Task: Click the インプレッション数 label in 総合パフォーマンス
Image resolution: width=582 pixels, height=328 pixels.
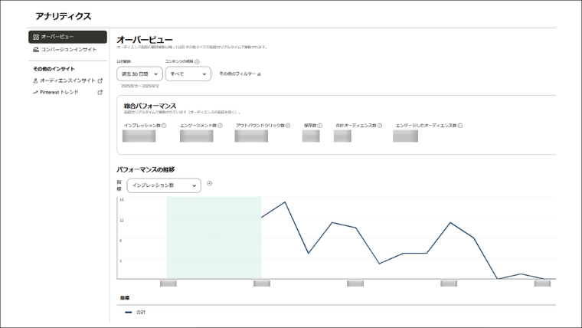Action: tap(142, 126)
